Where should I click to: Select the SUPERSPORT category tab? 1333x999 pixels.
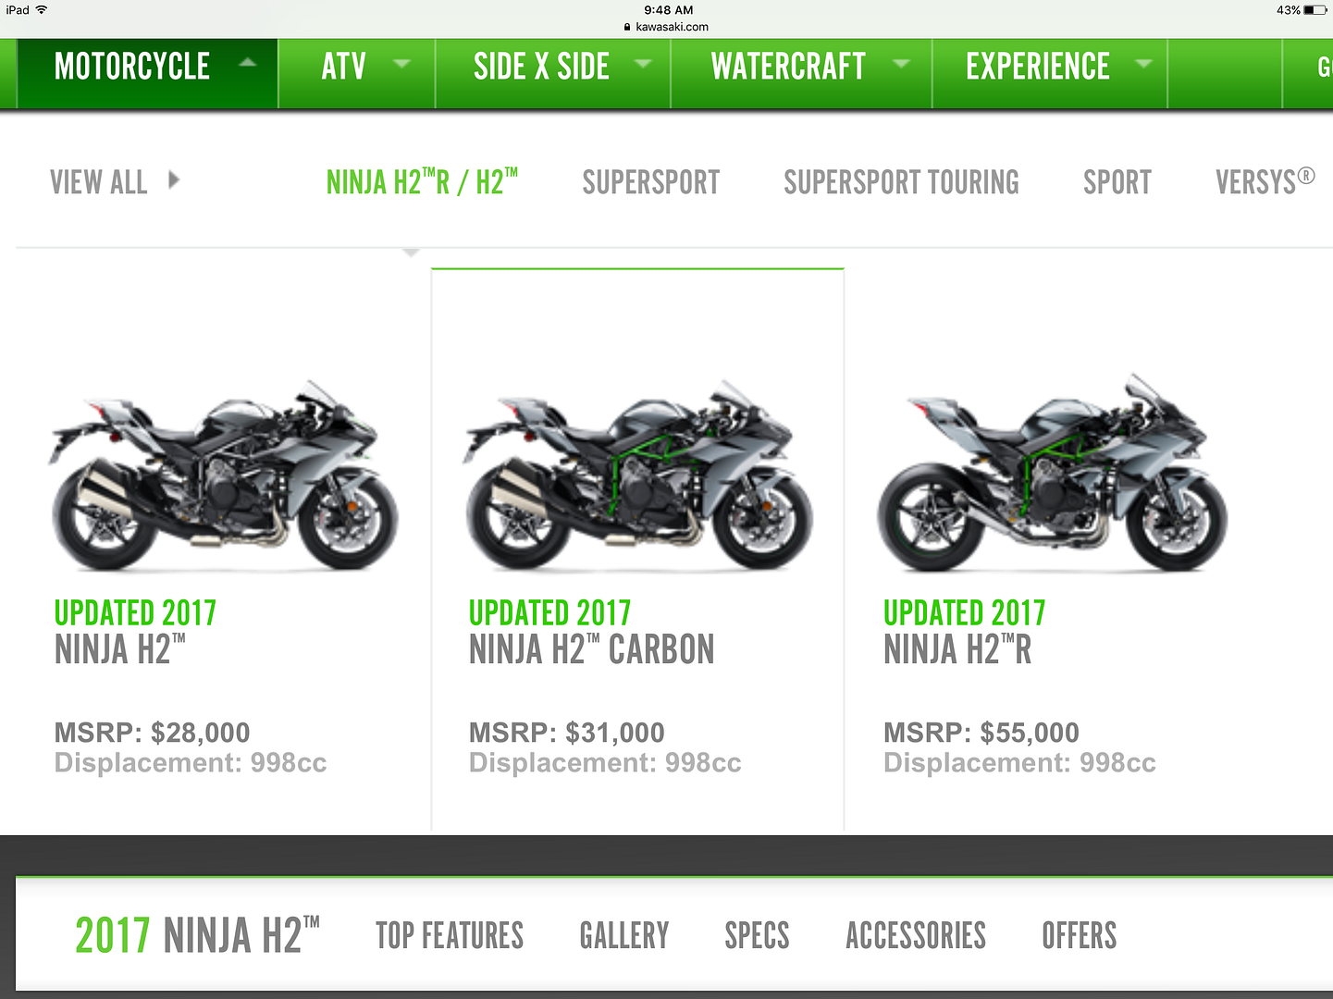coord(651,182)
